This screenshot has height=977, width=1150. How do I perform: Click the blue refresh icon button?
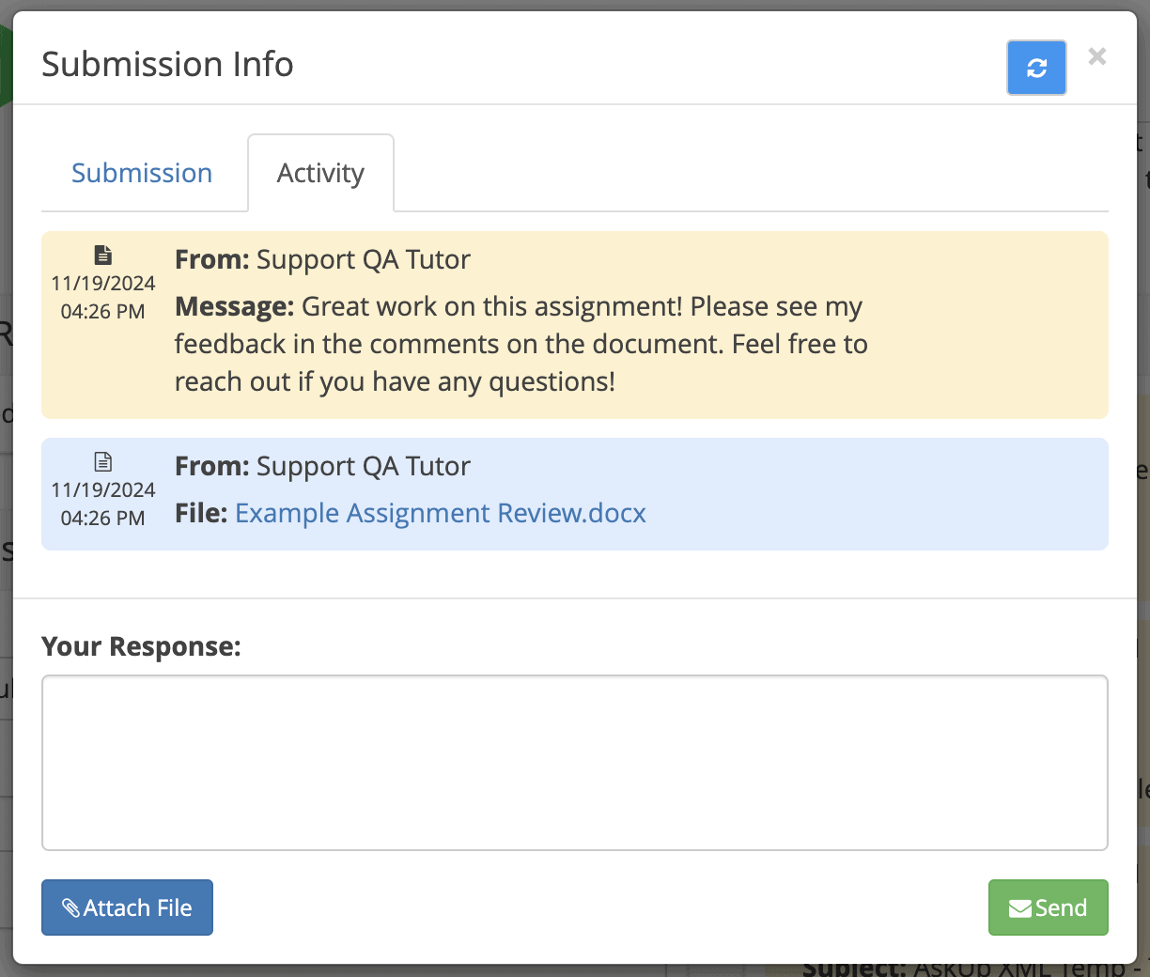coord(1036,68)
